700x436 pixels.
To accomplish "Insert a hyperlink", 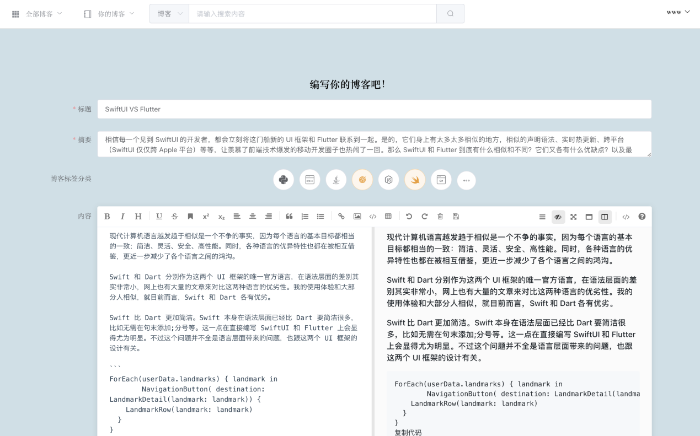I will point(341,217).
